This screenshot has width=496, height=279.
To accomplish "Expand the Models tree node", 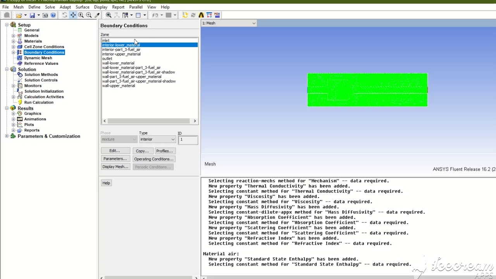I will tap(14, 36).
